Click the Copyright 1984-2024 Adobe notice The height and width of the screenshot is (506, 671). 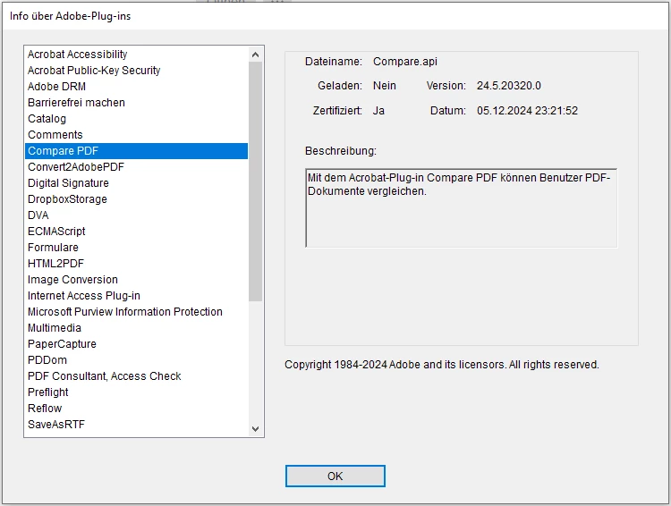(442, 365)
